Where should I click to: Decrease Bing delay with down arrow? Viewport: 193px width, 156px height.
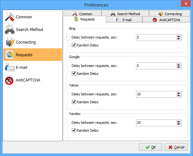178,39
